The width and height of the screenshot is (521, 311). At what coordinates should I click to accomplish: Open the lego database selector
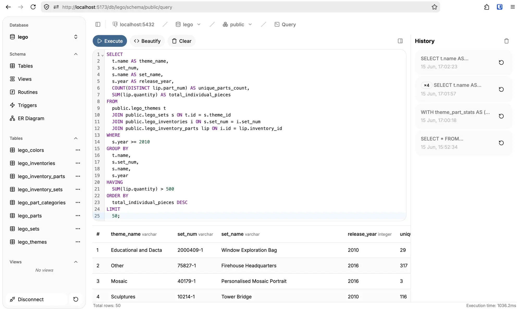point(44,37)
